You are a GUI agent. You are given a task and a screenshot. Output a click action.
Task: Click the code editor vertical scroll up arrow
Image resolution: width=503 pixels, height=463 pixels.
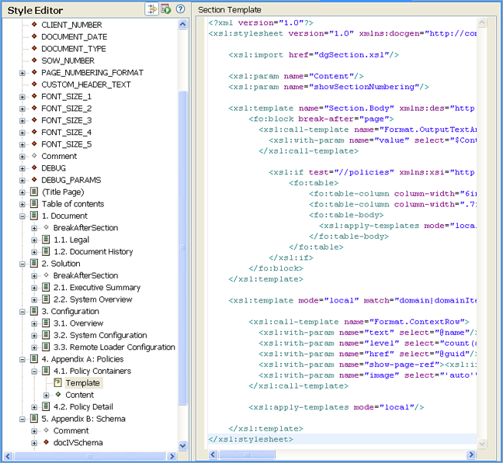pos(482,22)
